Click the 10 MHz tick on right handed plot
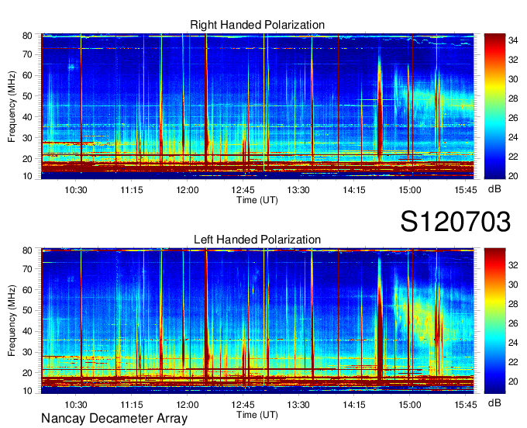The width and height of the screenshot is (527, 428). [x=27, y=176]
